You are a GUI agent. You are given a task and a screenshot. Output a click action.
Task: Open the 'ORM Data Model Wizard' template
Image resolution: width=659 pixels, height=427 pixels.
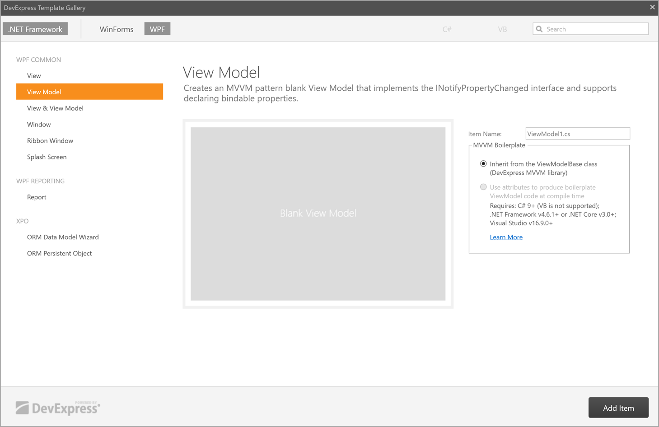pyautogui.click(x=63, y=237)
